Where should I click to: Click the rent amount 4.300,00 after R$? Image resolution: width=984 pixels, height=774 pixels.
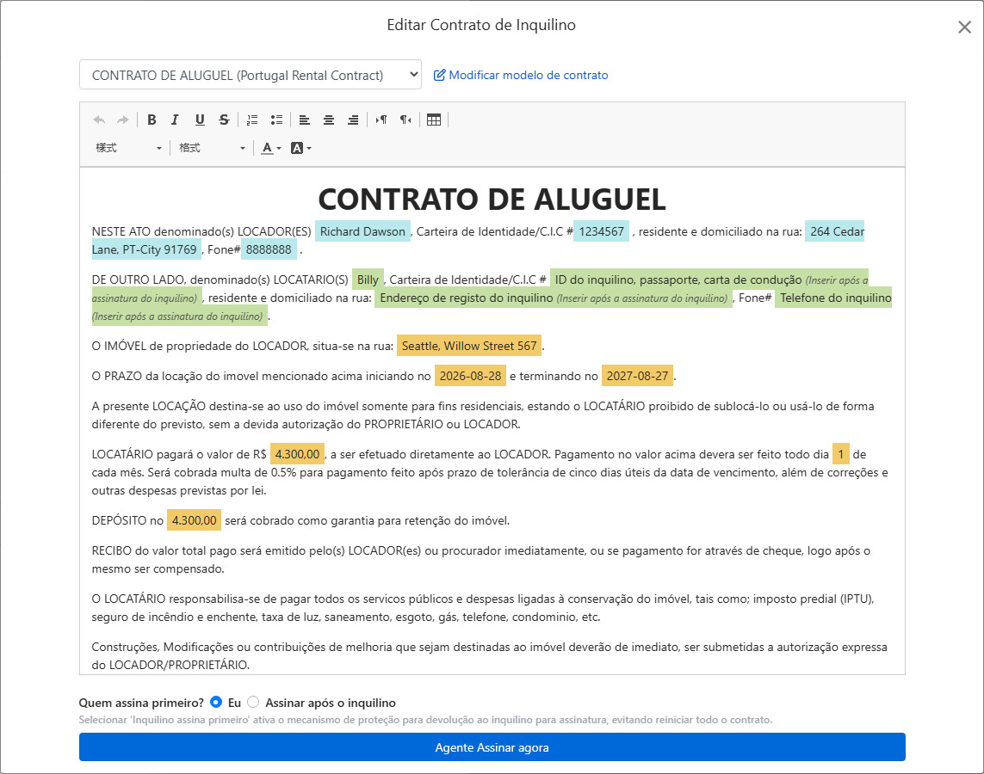(297, 454)
